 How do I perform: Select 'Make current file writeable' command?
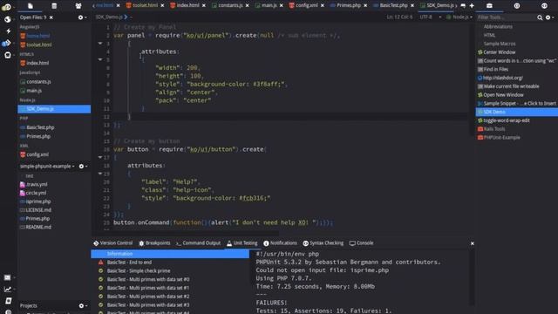pos(507,86)
